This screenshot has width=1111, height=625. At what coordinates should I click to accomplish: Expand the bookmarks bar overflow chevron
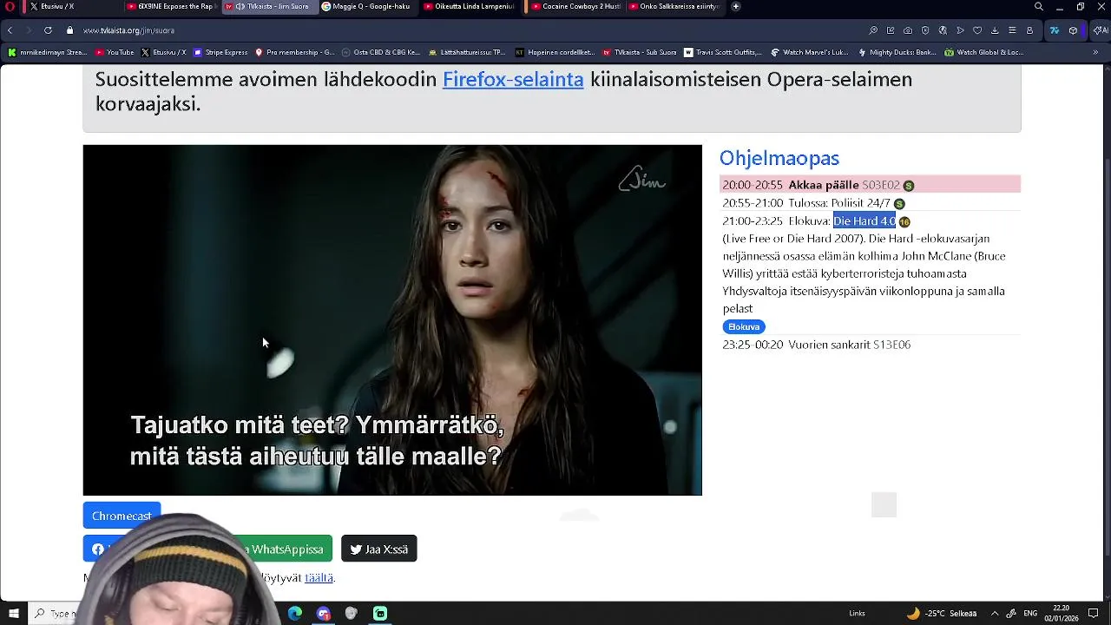(x=1095, y=52)
